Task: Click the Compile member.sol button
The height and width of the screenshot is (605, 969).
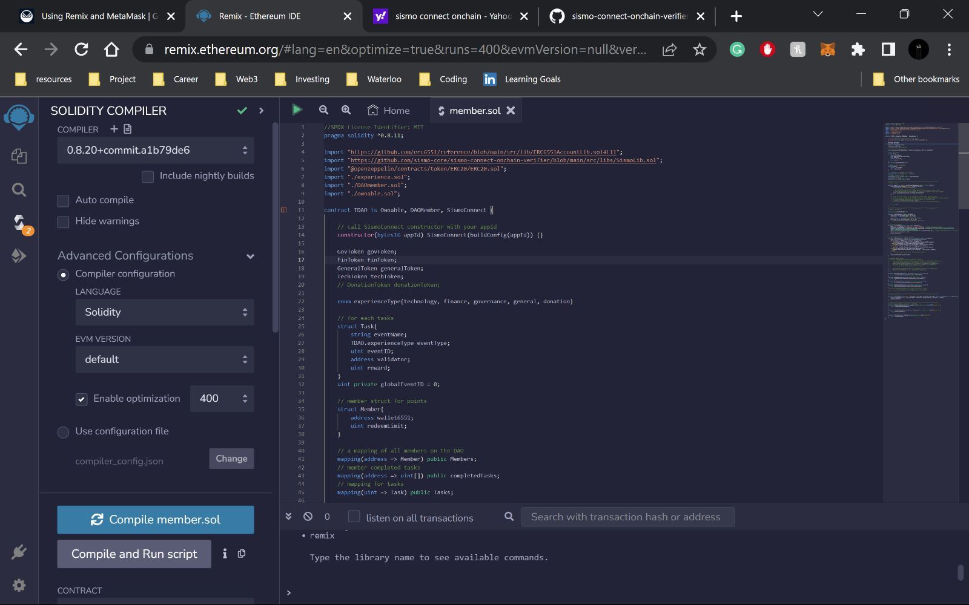Action: coord(156,520)
